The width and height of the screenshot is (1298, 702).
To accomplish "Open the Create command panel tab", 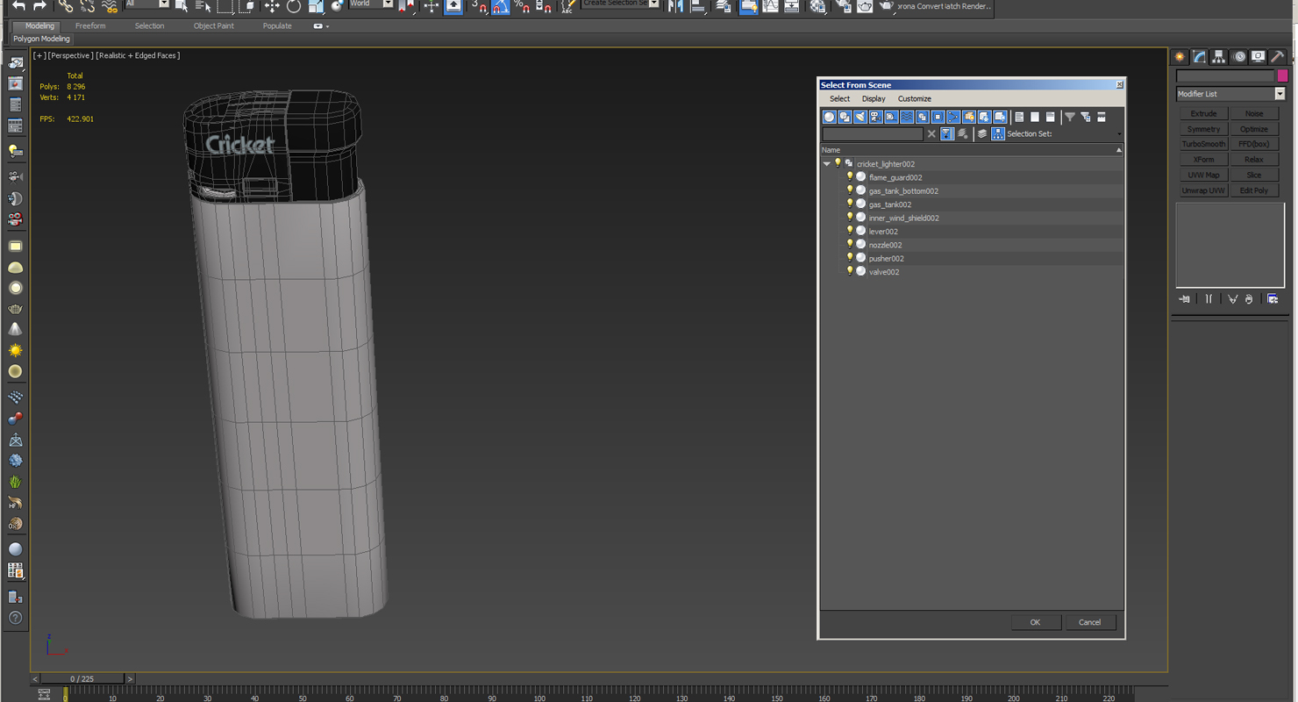I will point(1180,56).
